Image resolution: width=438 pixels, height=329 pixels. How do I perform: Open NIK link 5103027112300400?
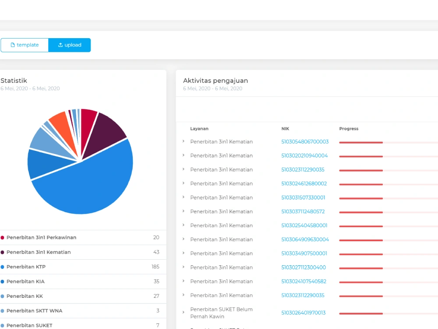point(304,268)
